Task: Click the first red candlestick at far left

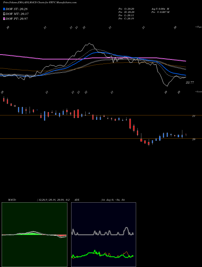Action: click(x=4, y=100)
